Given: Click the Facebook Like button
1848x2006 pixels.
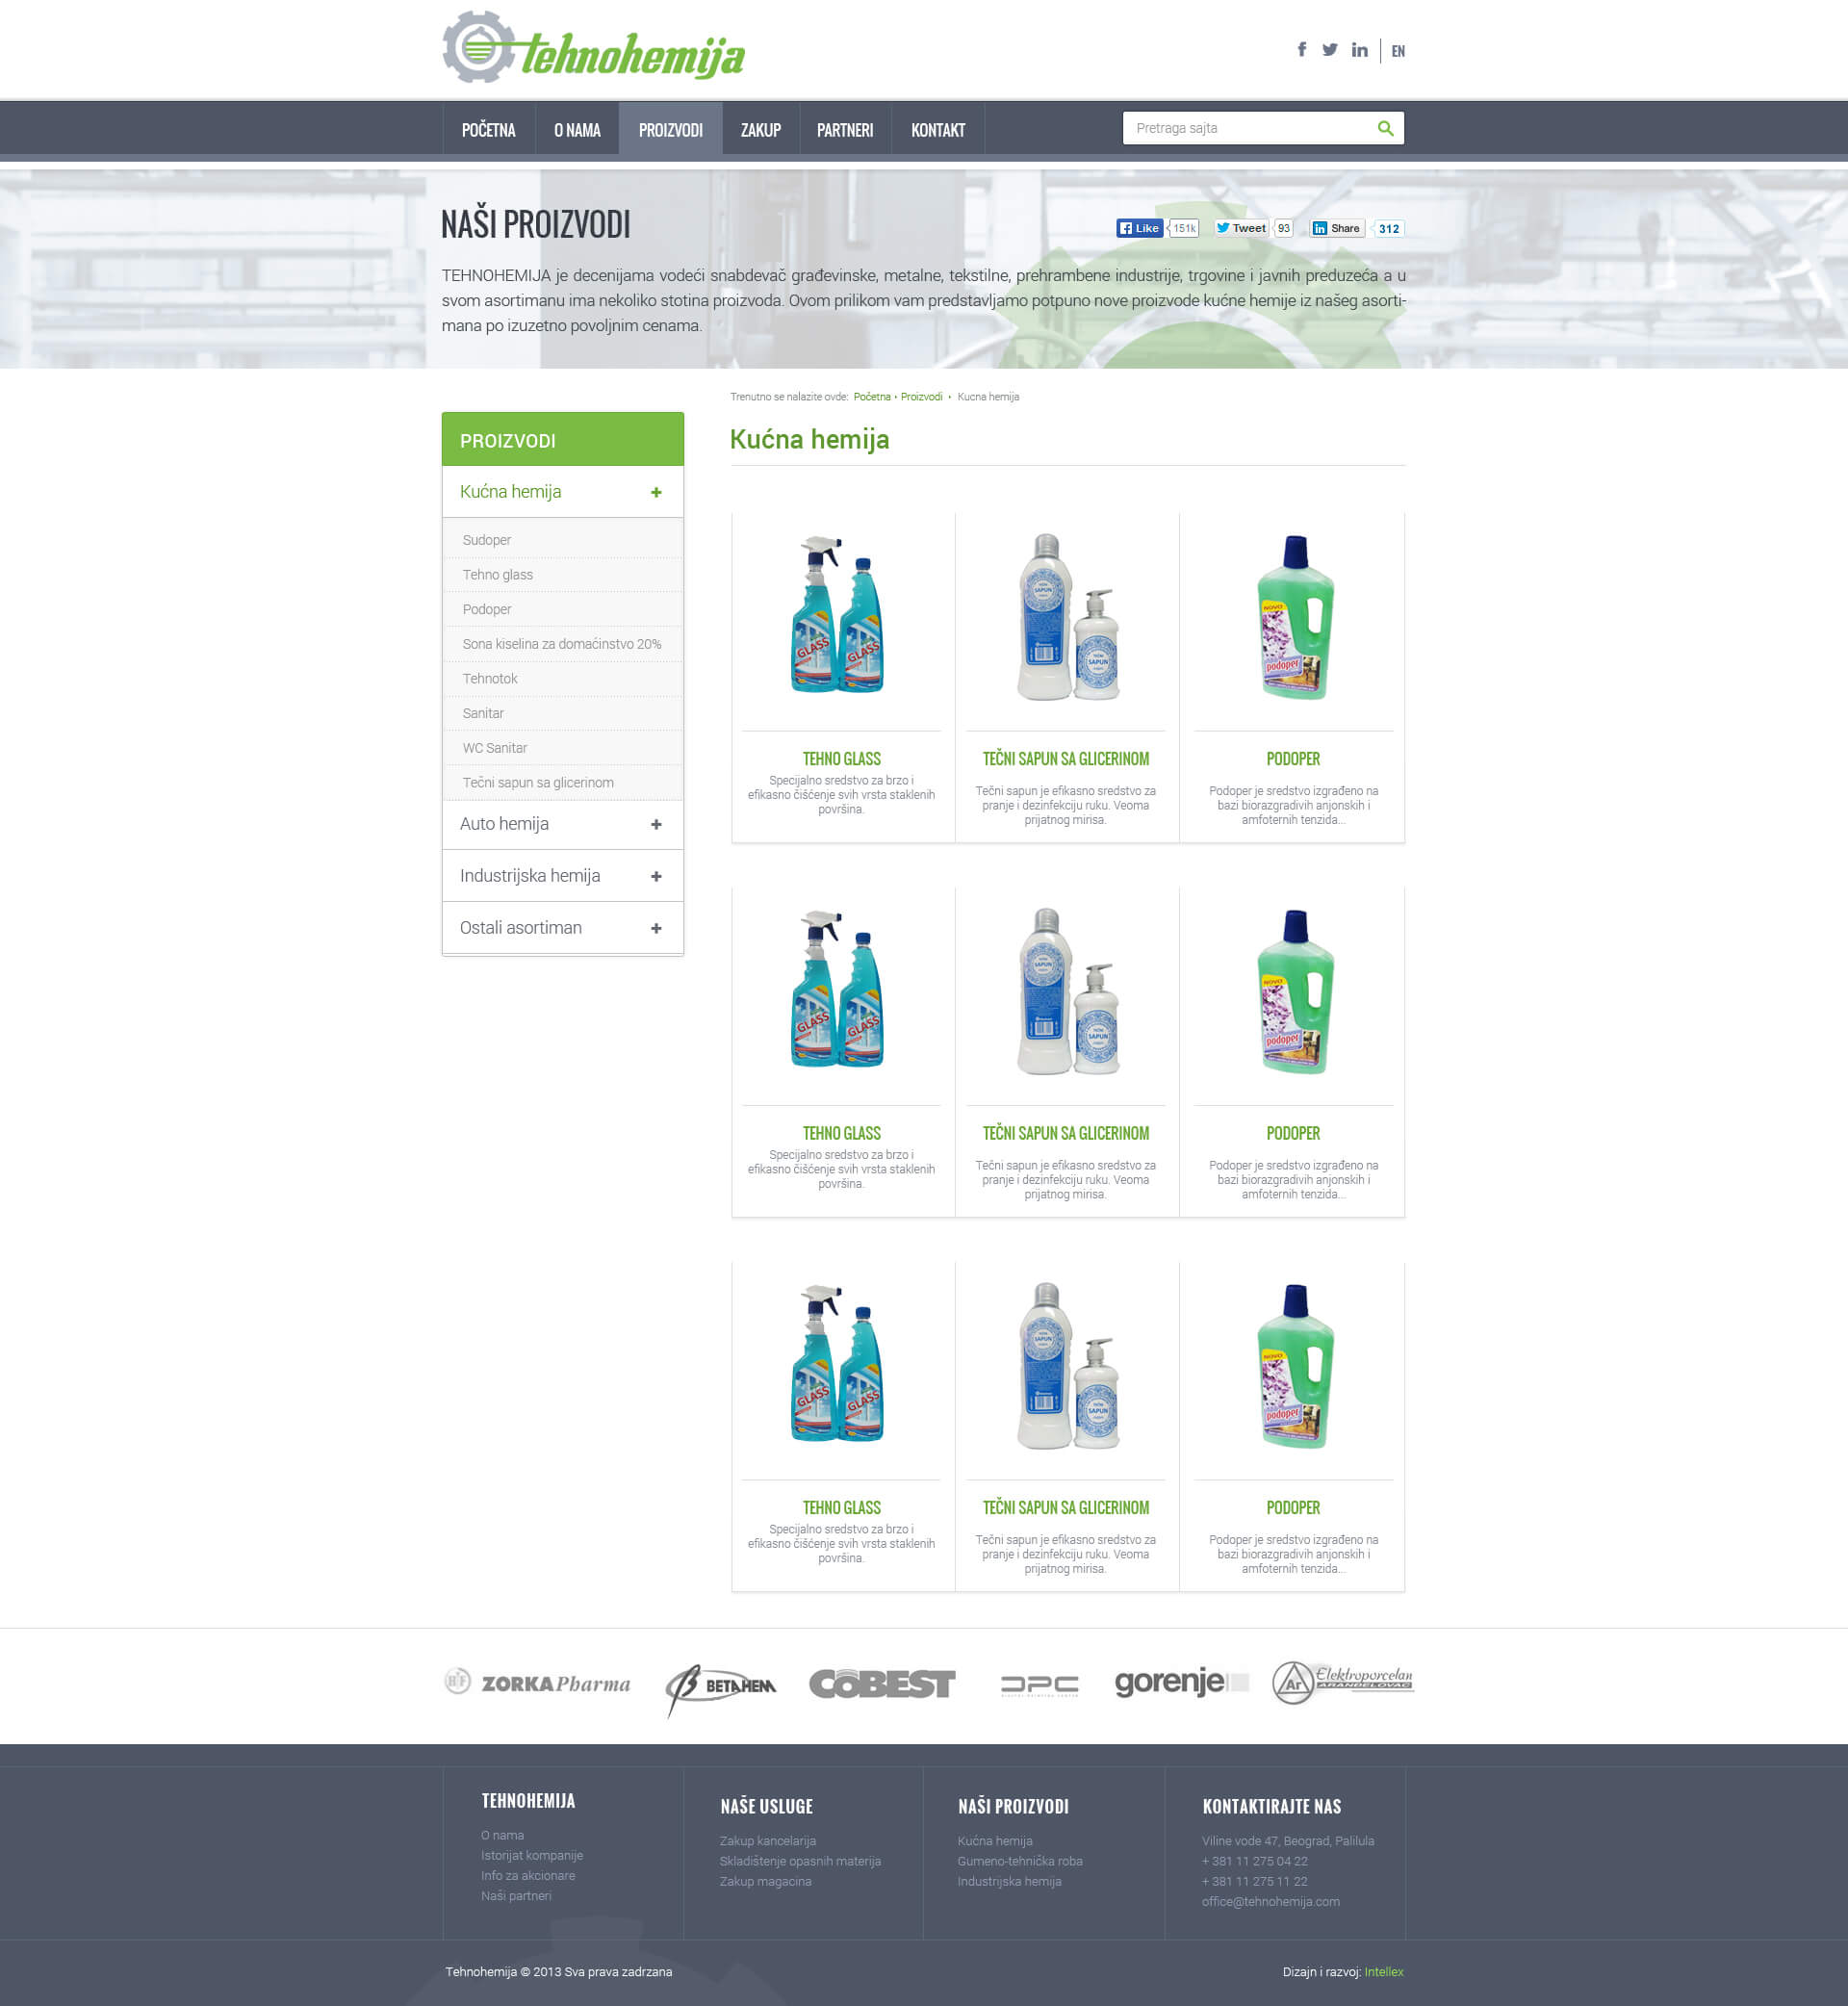Looking at the screenshot, I should tap(1140, 228).
